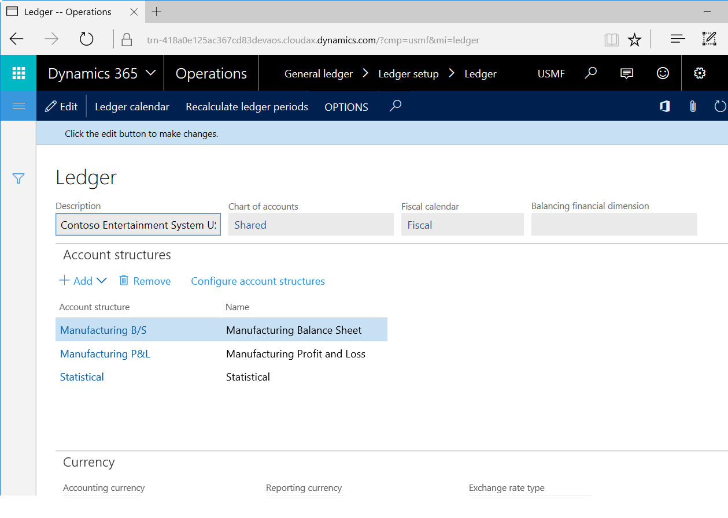Click Operations in header
The image size is (728, 518).
click(211, 73)
